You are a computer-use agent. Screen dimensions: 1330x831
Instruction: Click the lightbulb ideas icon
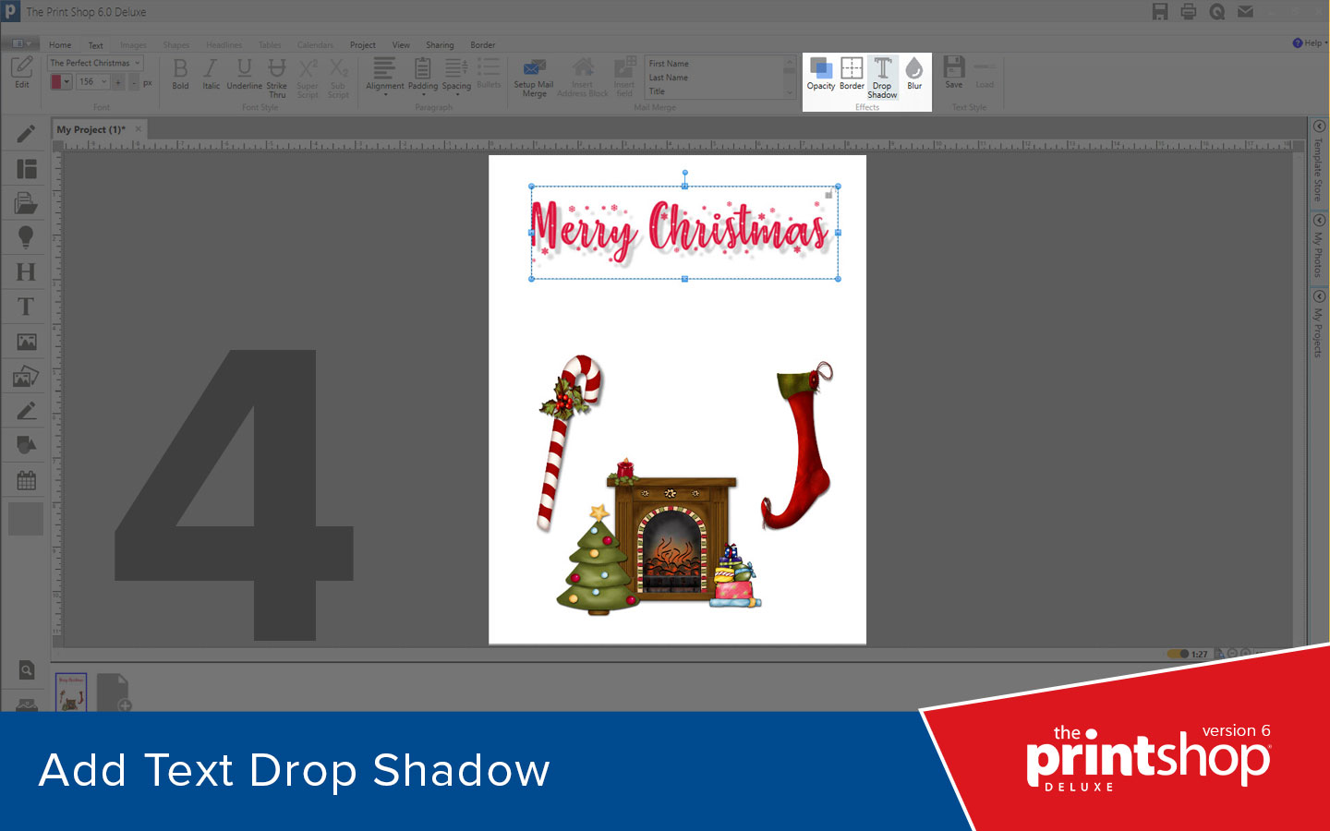point(26,237)
